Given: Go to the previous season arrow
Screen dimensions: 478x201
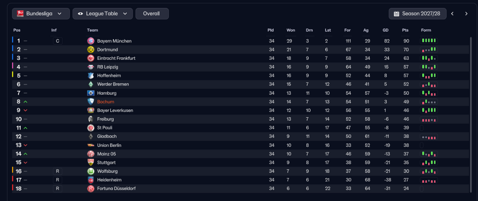Looking at the screenshot, I should [x=452, y=14].
